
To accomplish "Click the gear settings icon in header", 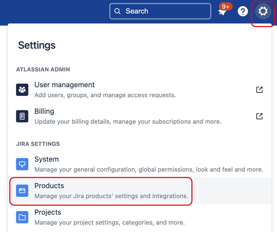I will [263, 11].
